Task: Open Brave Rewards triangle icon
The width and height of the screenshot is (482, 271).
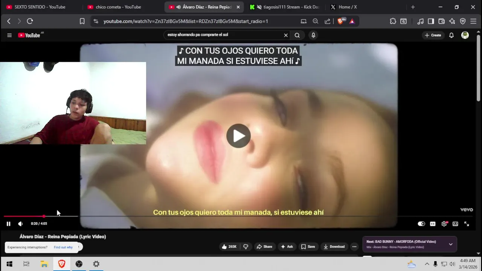Action: point(352,21)
